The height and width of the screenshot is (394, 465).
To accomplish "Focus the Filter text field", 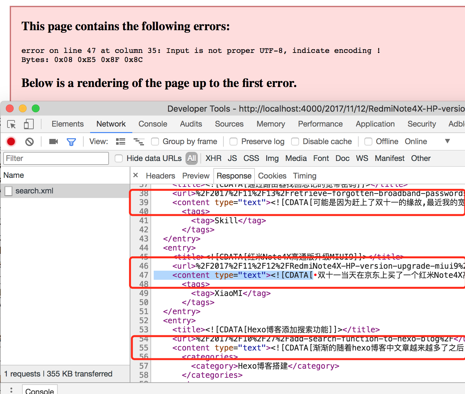I will 56,158.
